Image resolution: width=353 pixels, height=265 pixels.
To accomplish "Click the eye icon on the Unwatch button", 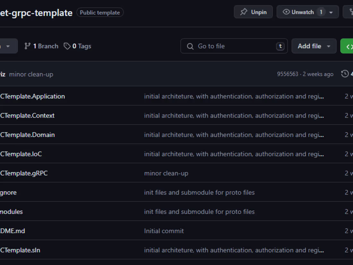I will click(286, 12).
